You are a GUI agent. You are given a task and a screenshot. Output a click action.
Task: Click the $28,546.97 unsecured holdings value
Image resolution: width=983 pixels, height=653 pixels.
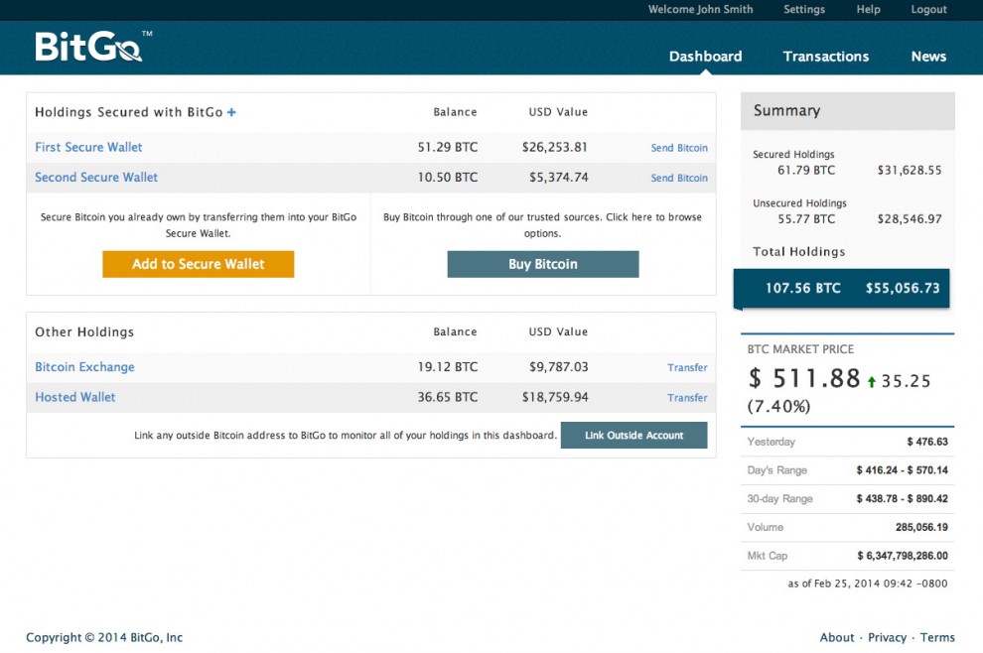(x=909, y=219)
